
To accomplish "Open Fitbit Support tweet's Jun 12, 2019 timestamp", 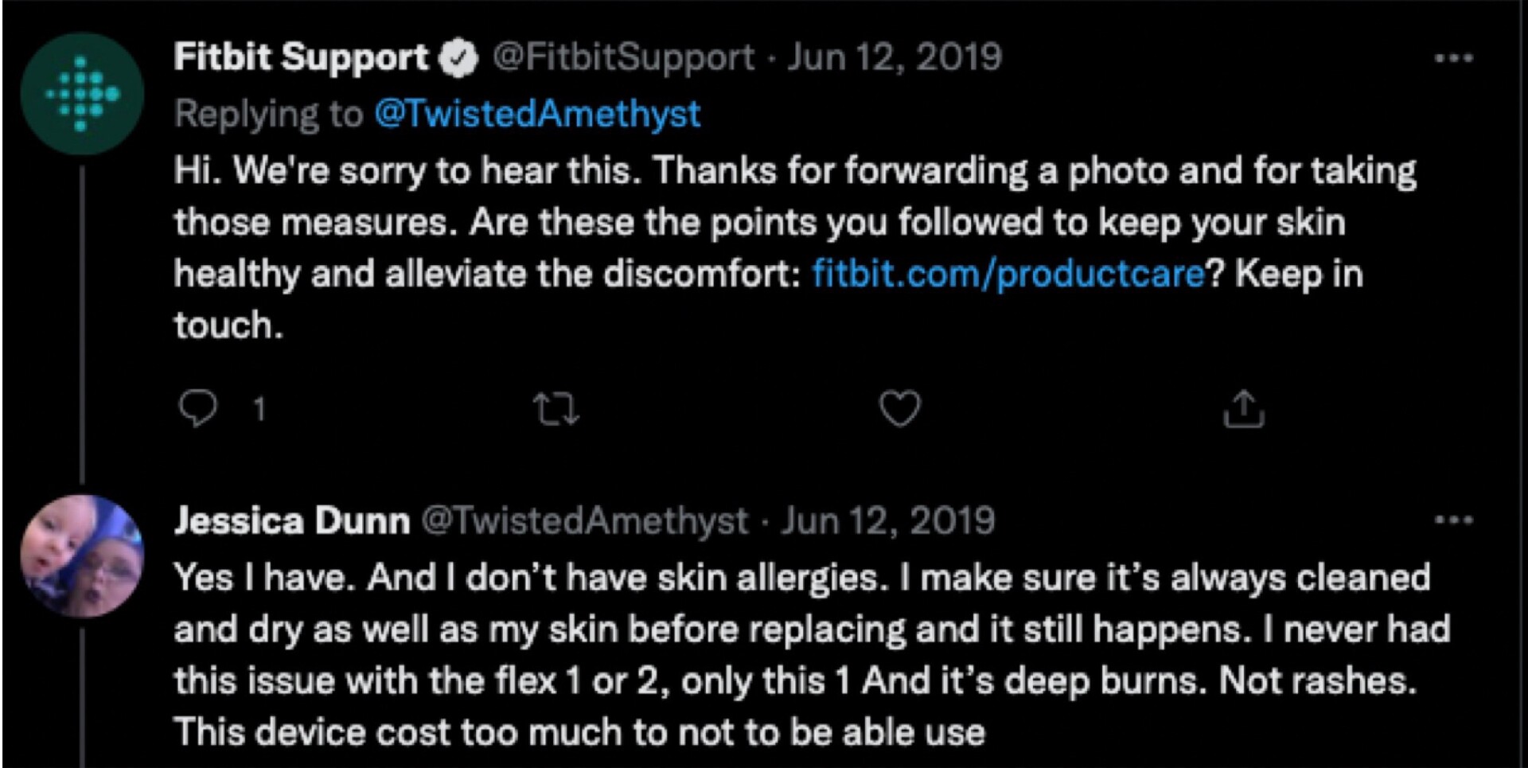I will click(894, 57).
